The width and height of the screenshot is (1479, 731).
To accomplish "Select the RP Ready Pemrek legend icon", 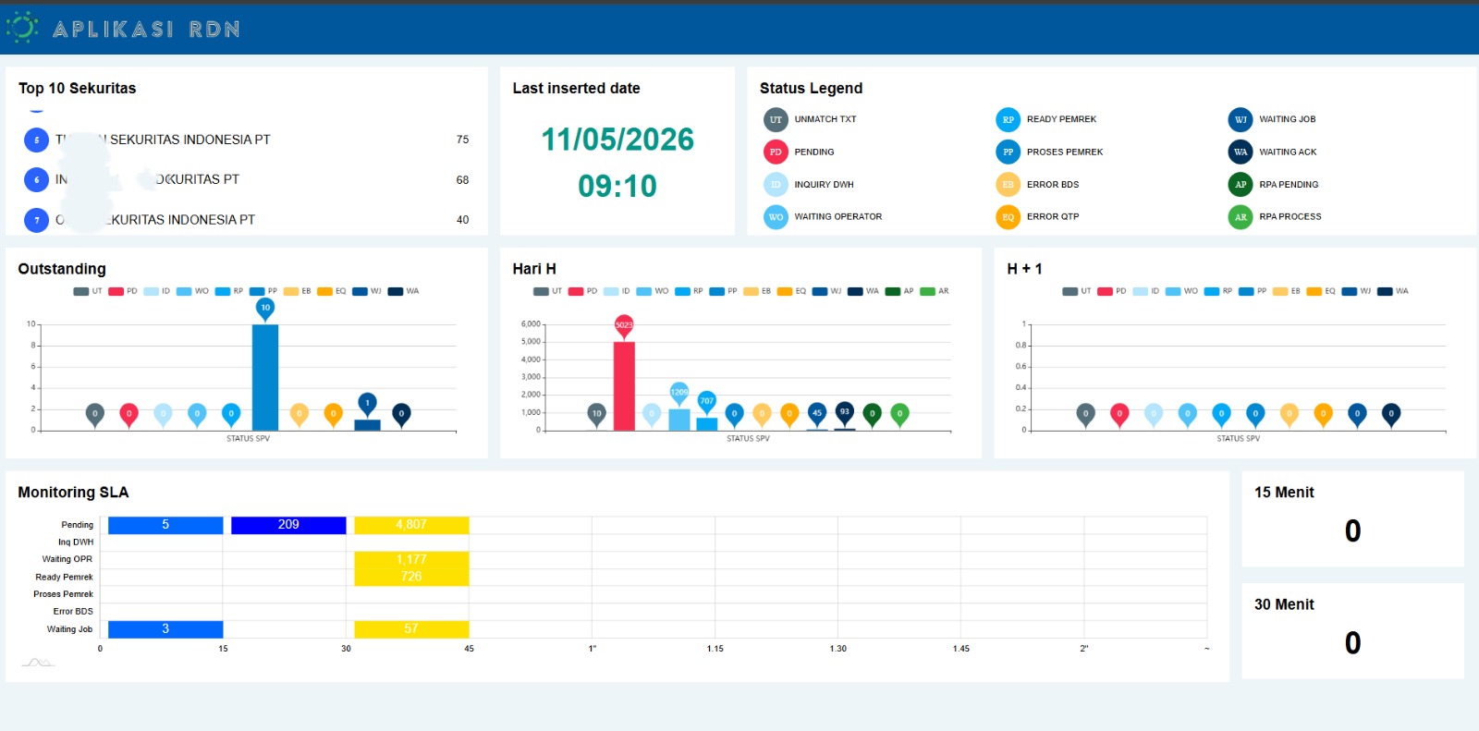I will tap(1008, 119).
